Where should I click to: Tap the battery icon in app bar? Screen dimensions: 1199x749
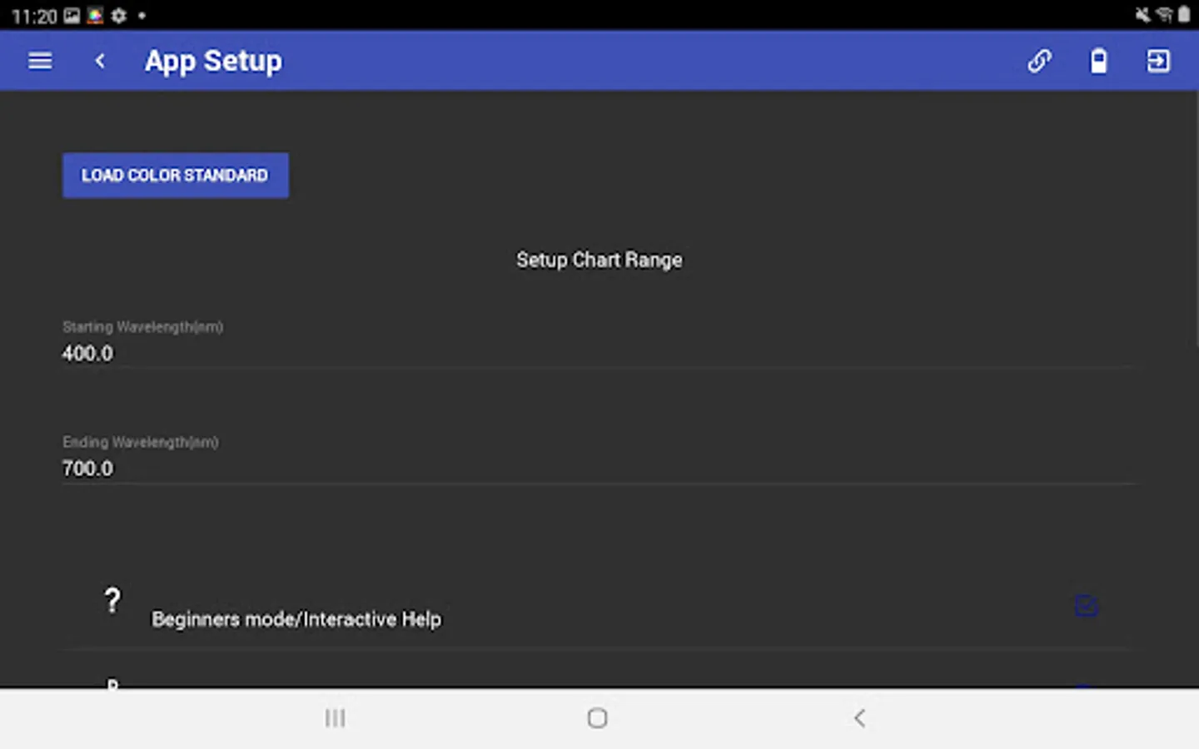coord(1099,61)
